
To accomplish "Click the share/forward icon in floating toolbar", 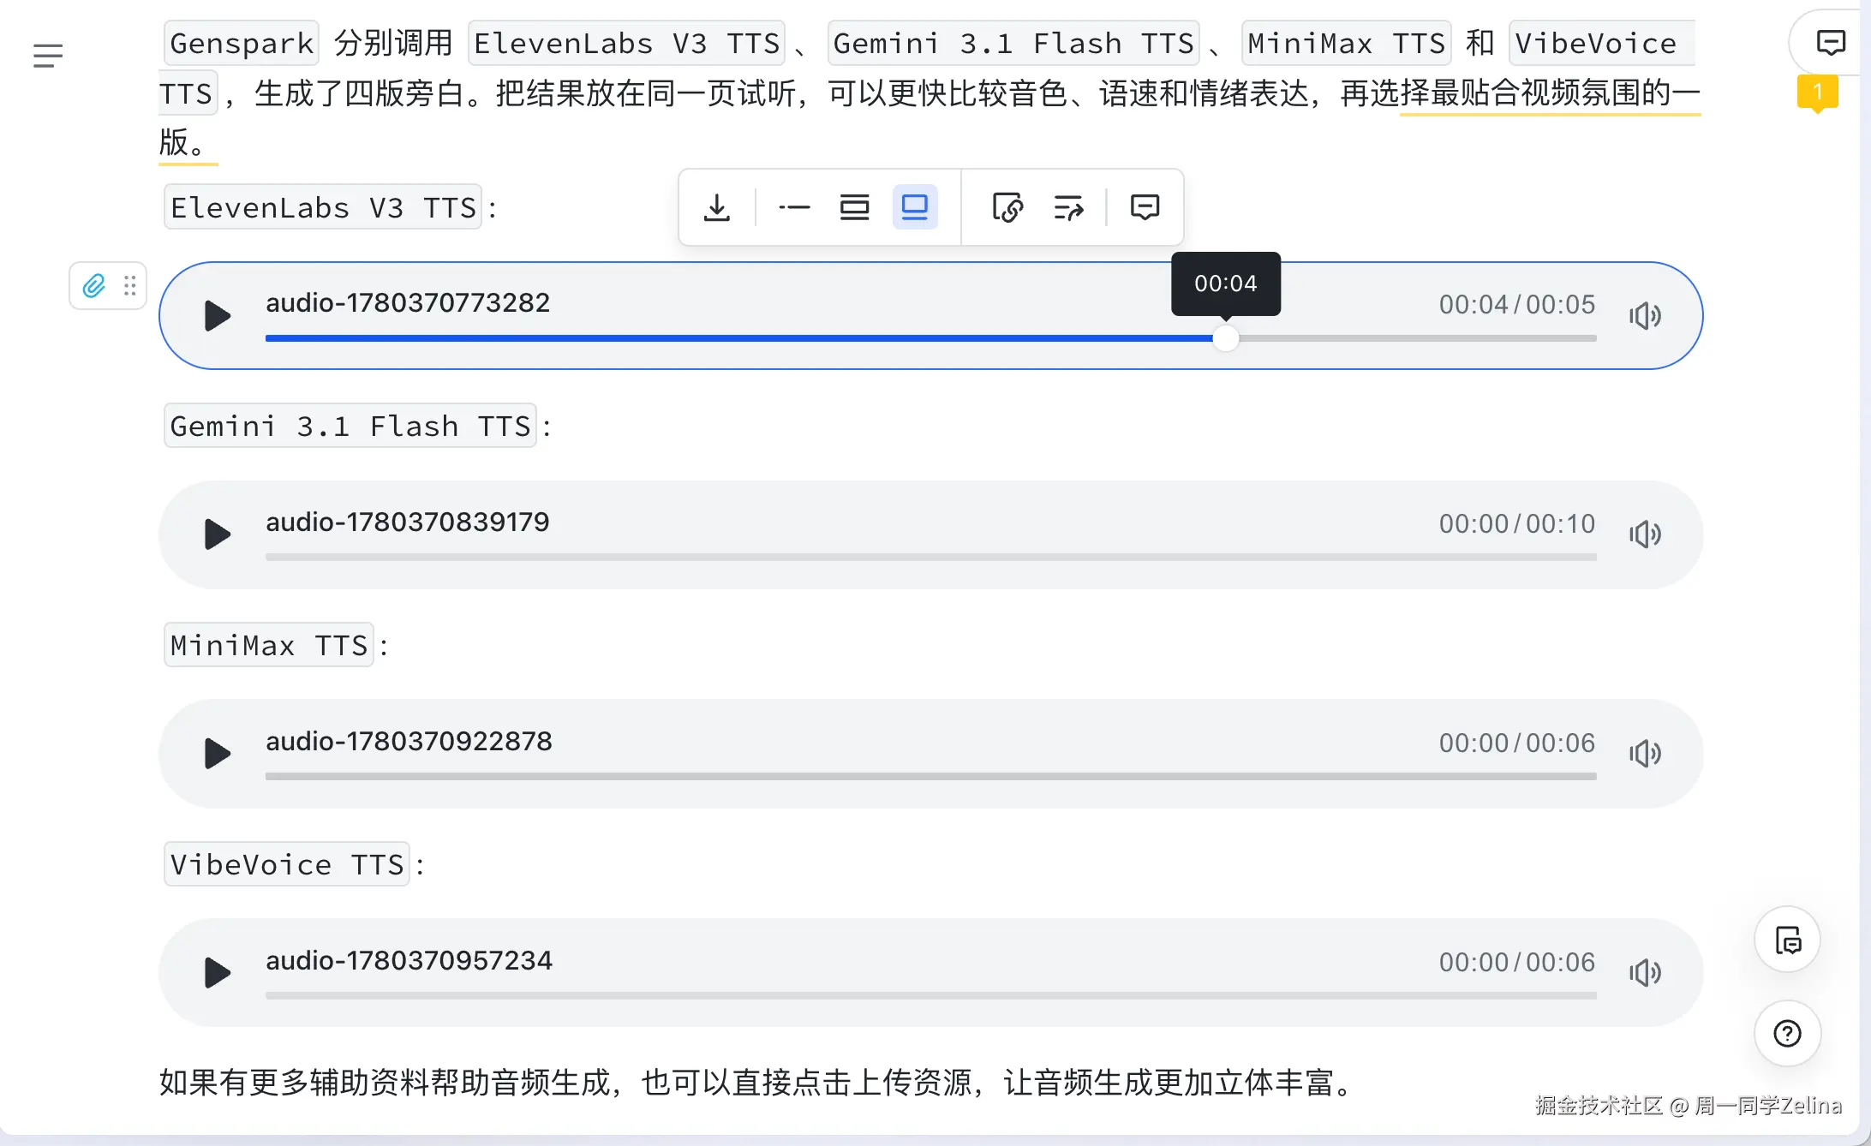I will point(1068,207).
